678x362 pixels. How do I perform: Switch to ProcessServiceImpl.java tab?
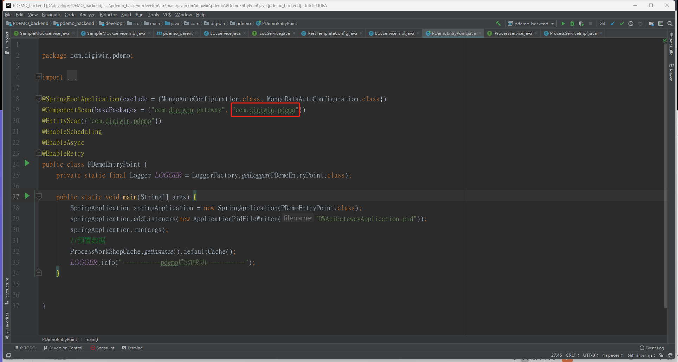573,33
